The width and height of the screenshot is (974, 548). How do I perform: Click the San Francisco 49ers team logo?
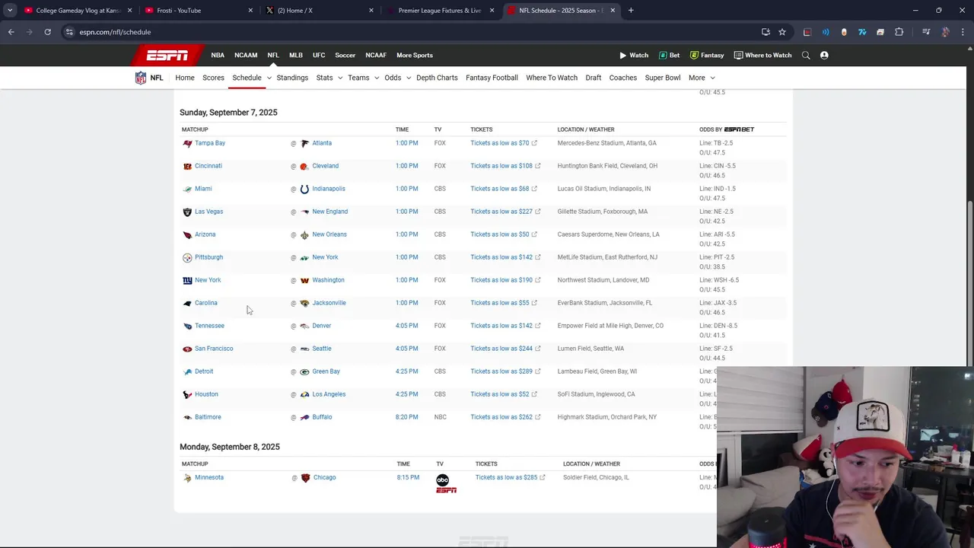pos(187,349)
